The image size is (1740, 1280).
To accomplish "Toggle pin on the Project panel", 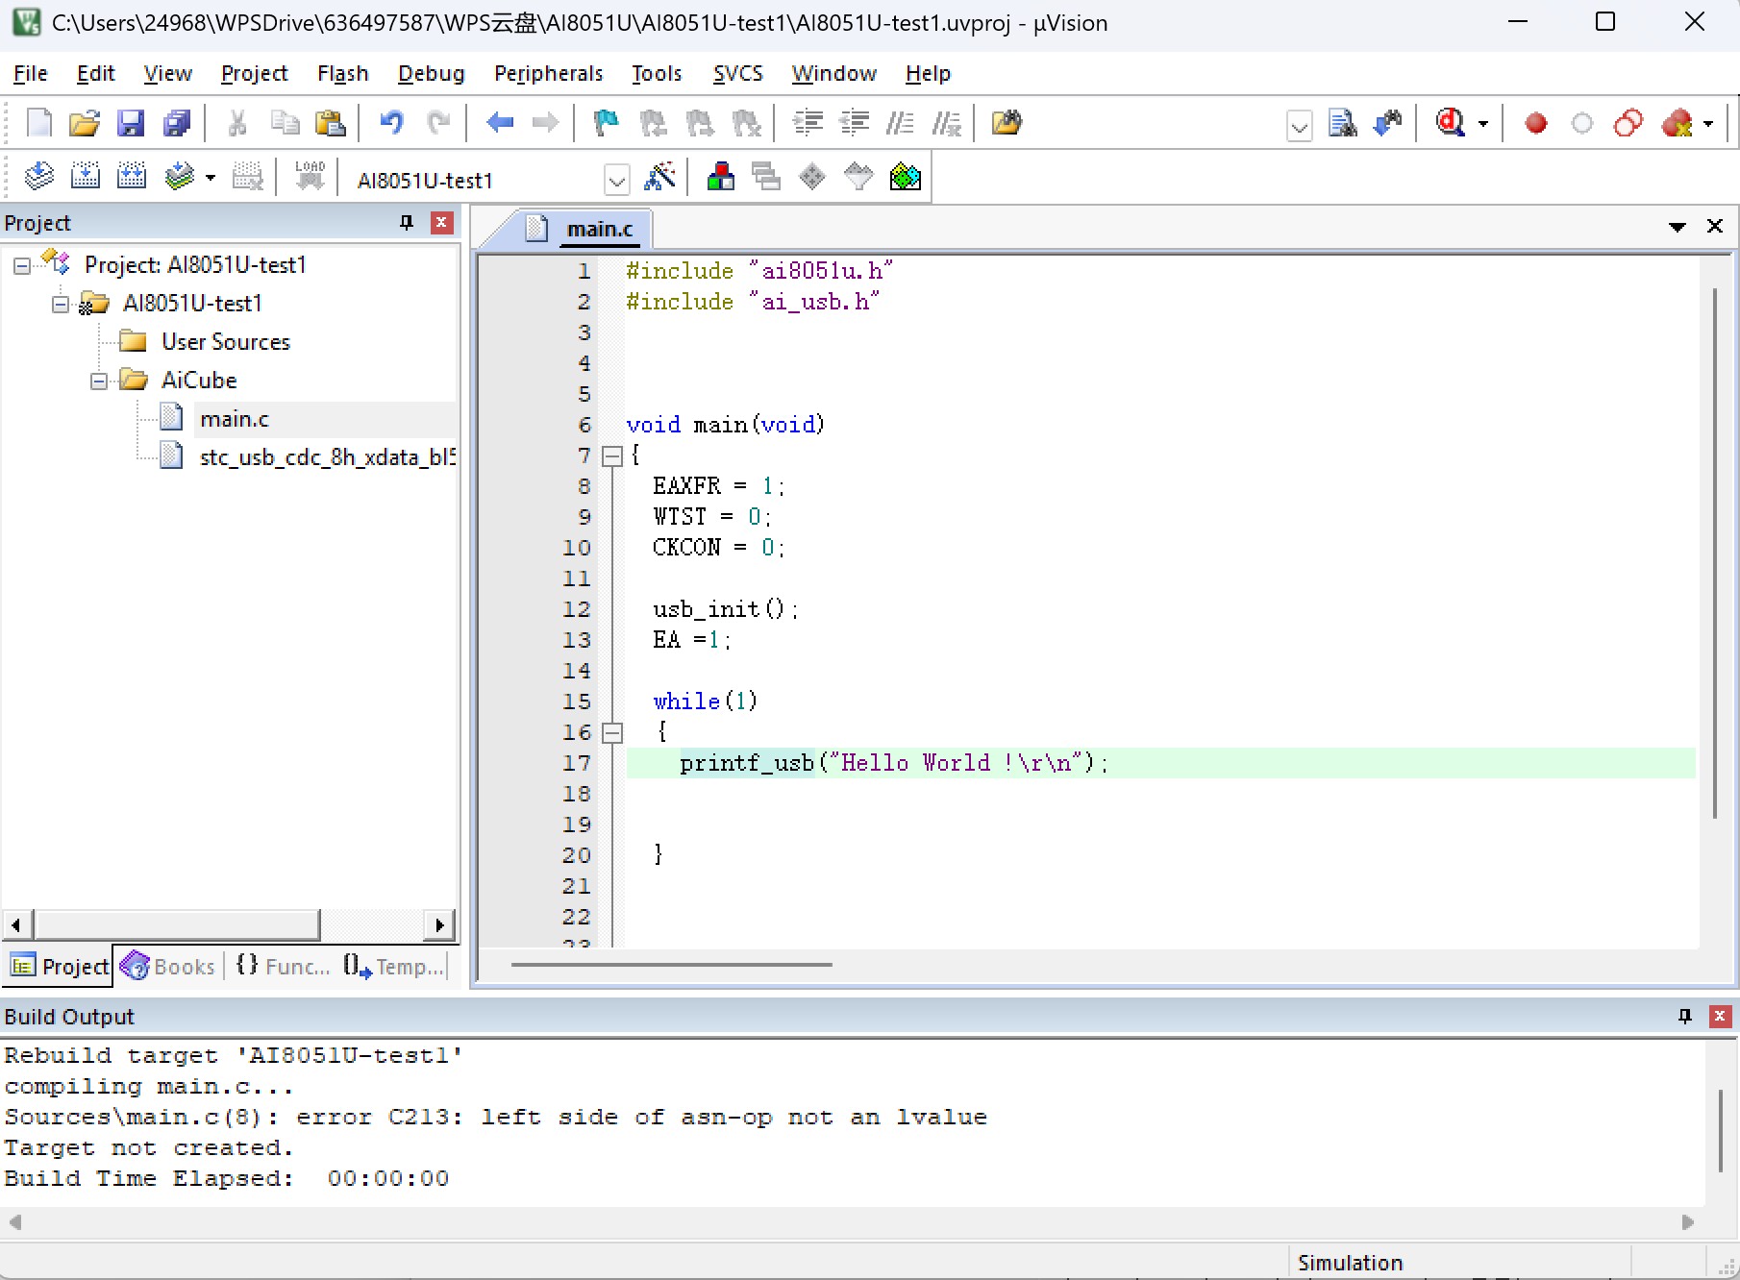I will [407, 223].
